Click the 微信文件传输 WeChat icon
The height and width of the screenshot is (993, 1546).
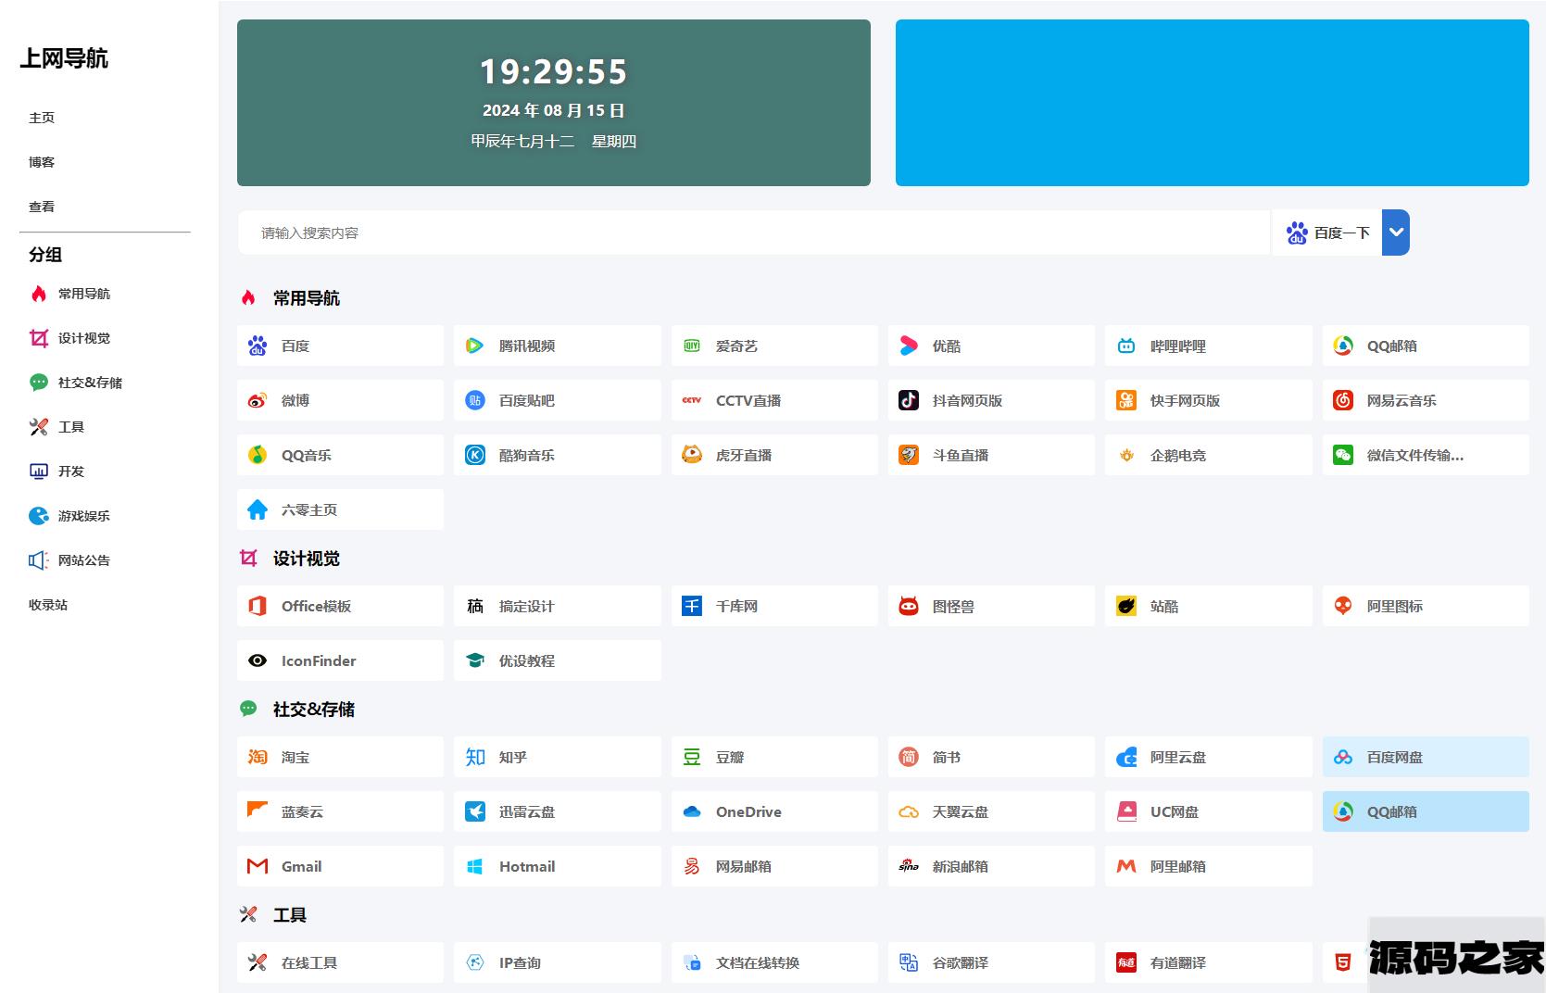click(1343, 455)
